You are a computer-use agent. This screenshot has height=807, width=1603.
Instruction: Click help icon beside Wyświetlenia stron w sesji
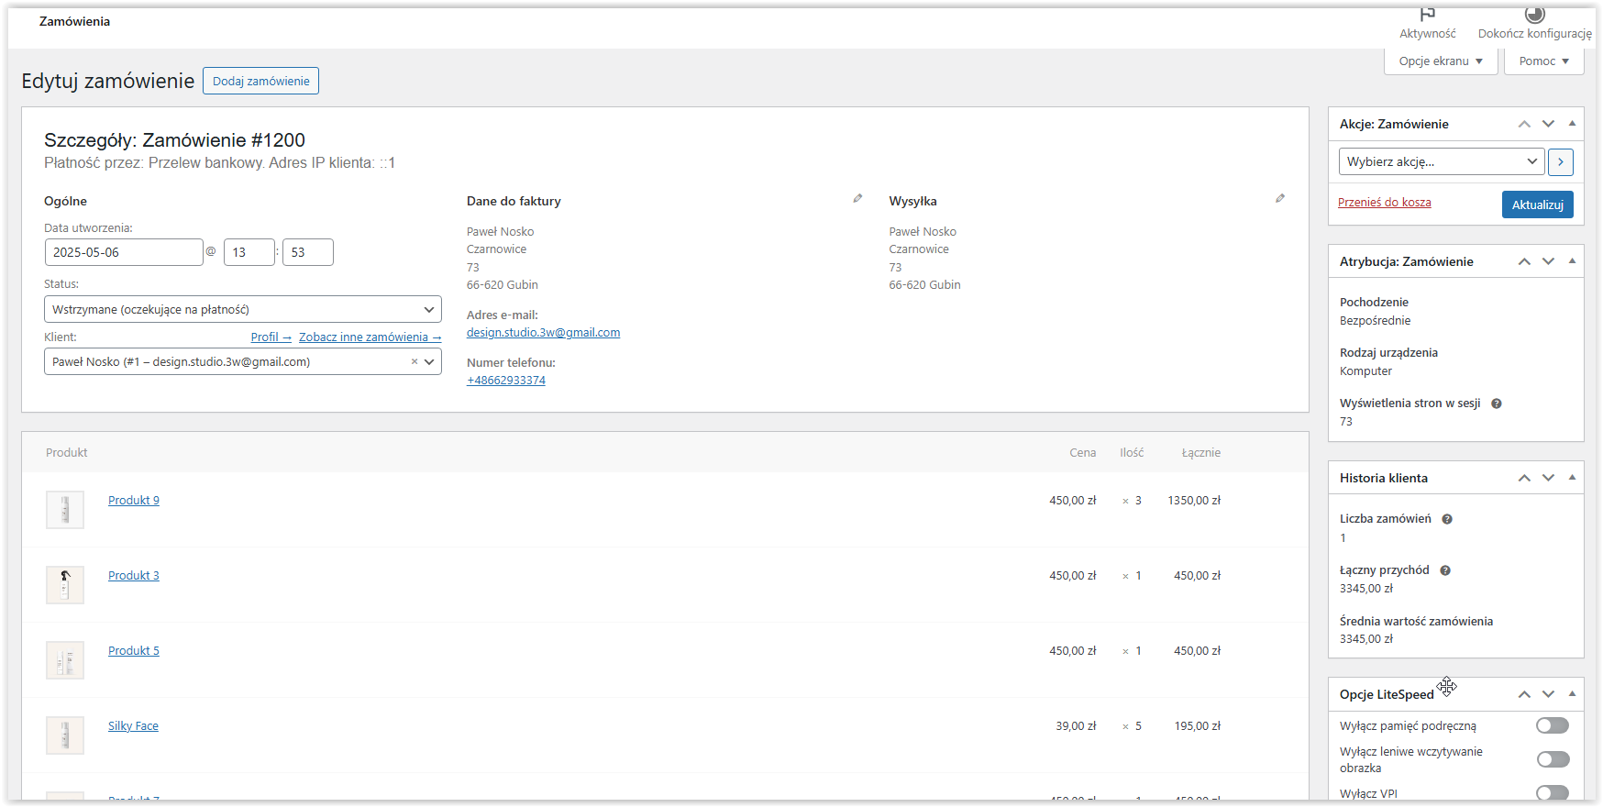click(x=1496, y=403)
